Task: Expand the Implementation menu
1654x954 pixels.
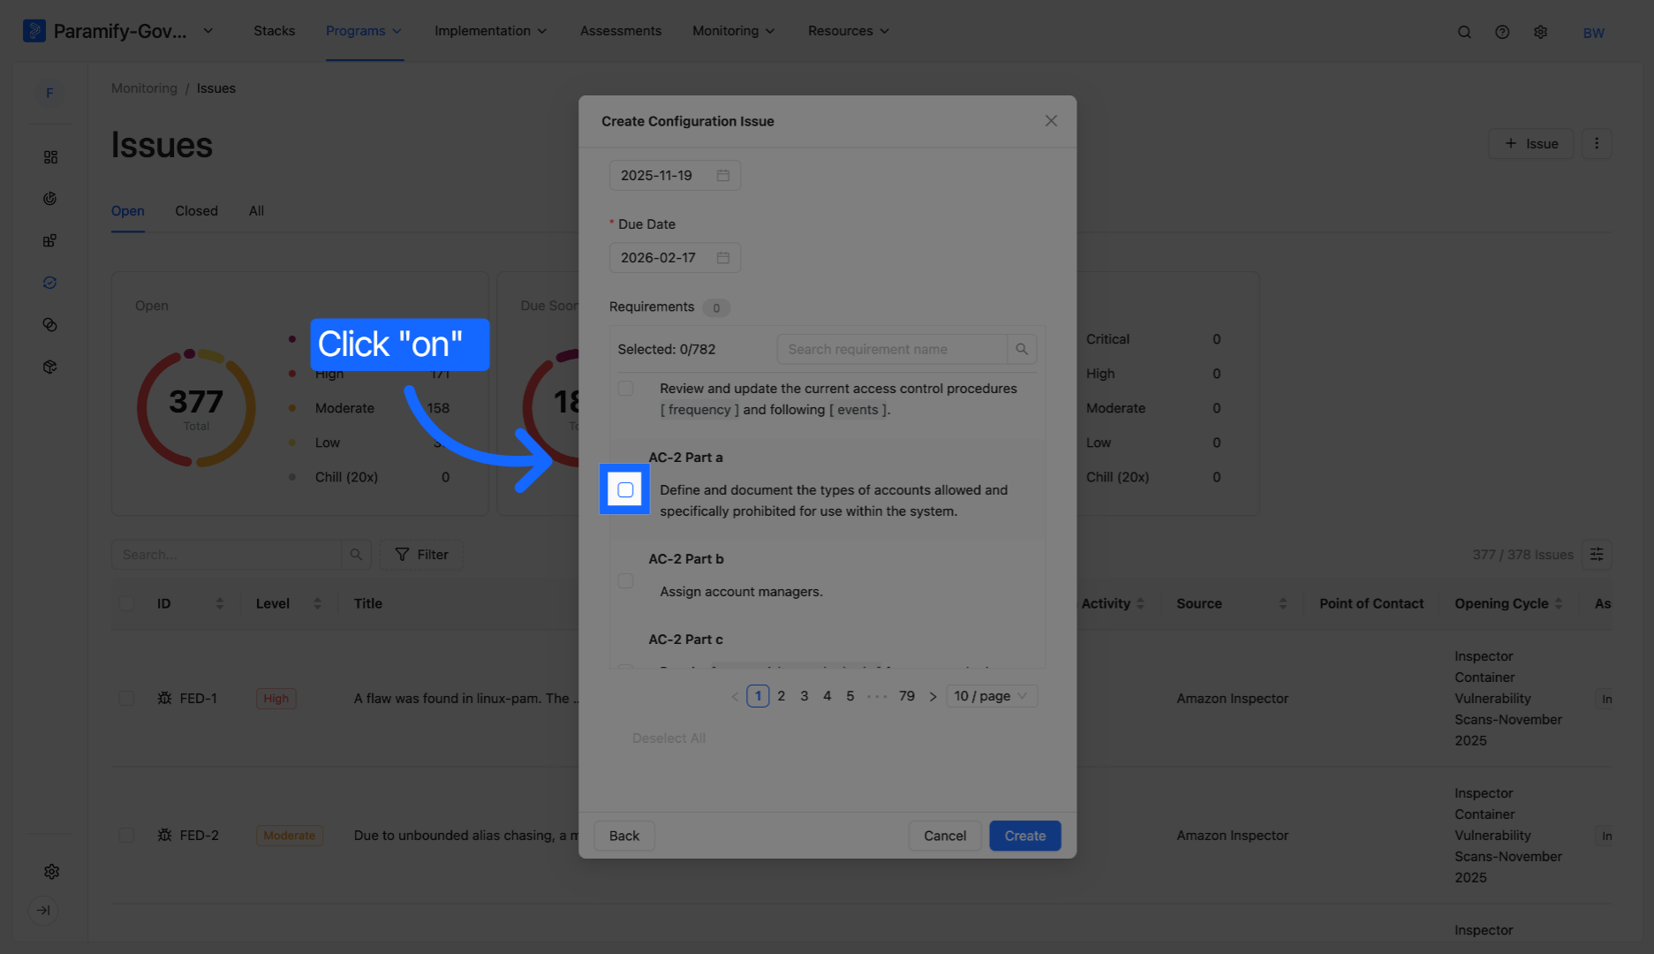Action: pyautogui.click(x=490, y=31)
